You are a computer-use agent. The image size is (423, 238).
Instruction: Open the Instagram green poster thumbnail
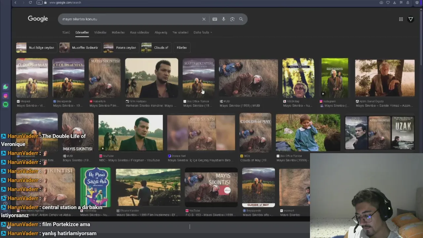click(x=335, y=78)
